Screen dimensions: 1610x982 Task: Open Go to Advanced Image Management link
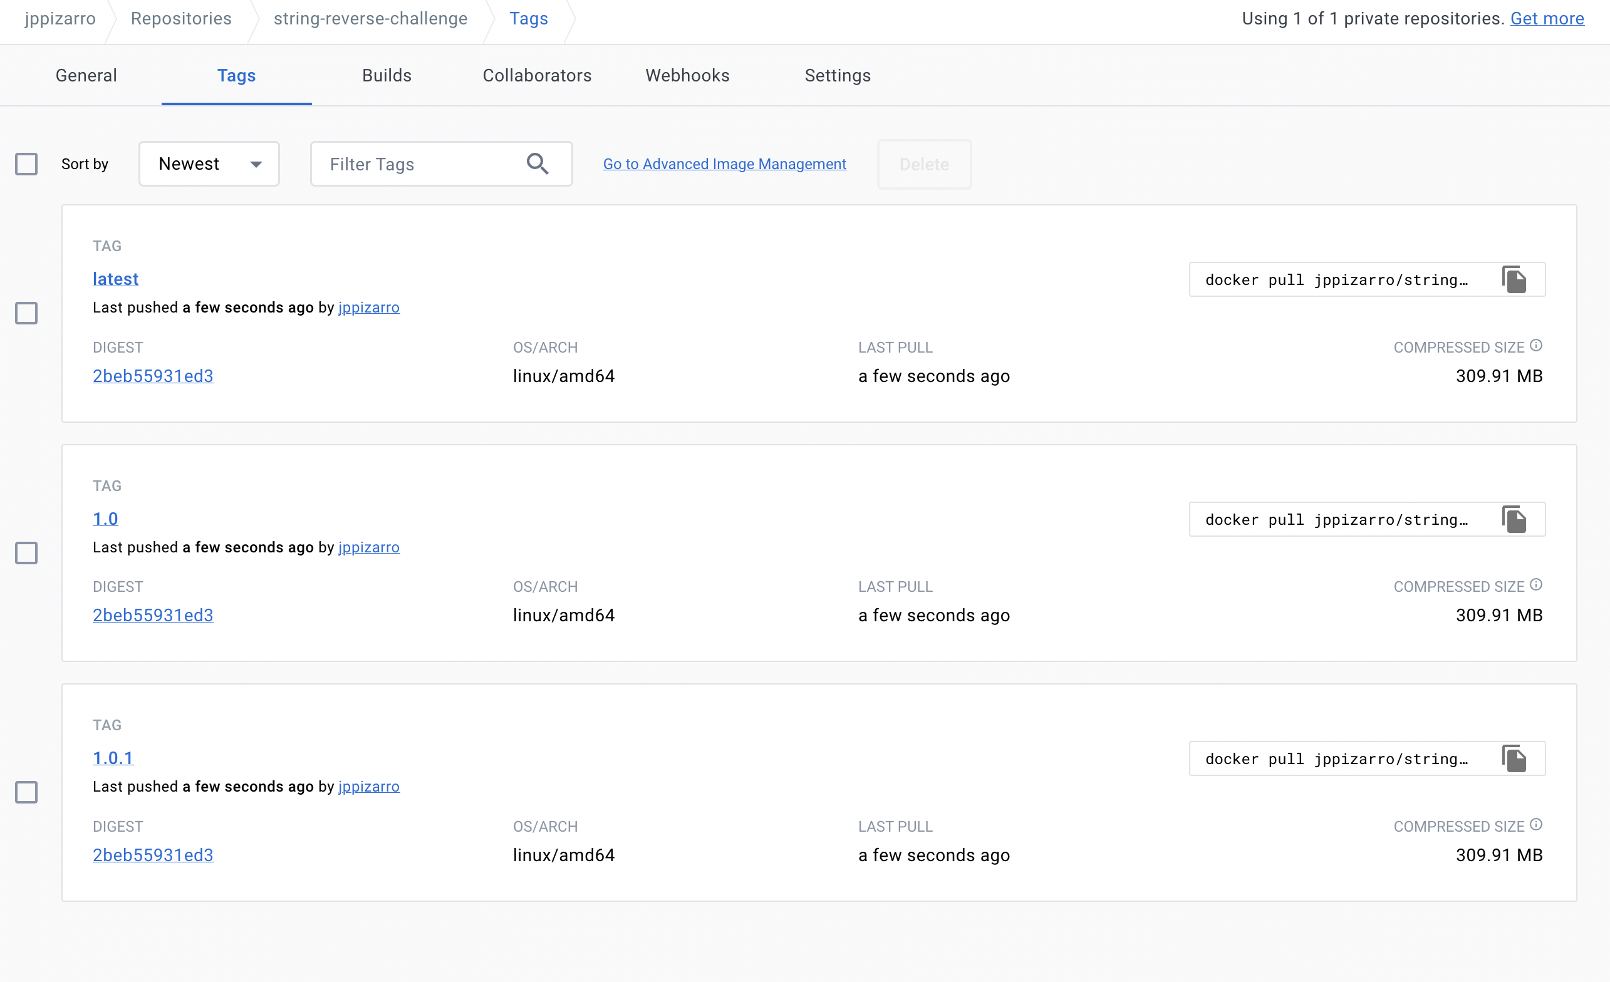coord(724,164)
